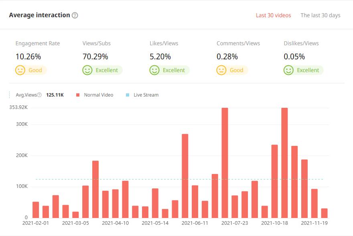
Task: Click the Dislikes/Views smiley face icon
Action: 288,70
